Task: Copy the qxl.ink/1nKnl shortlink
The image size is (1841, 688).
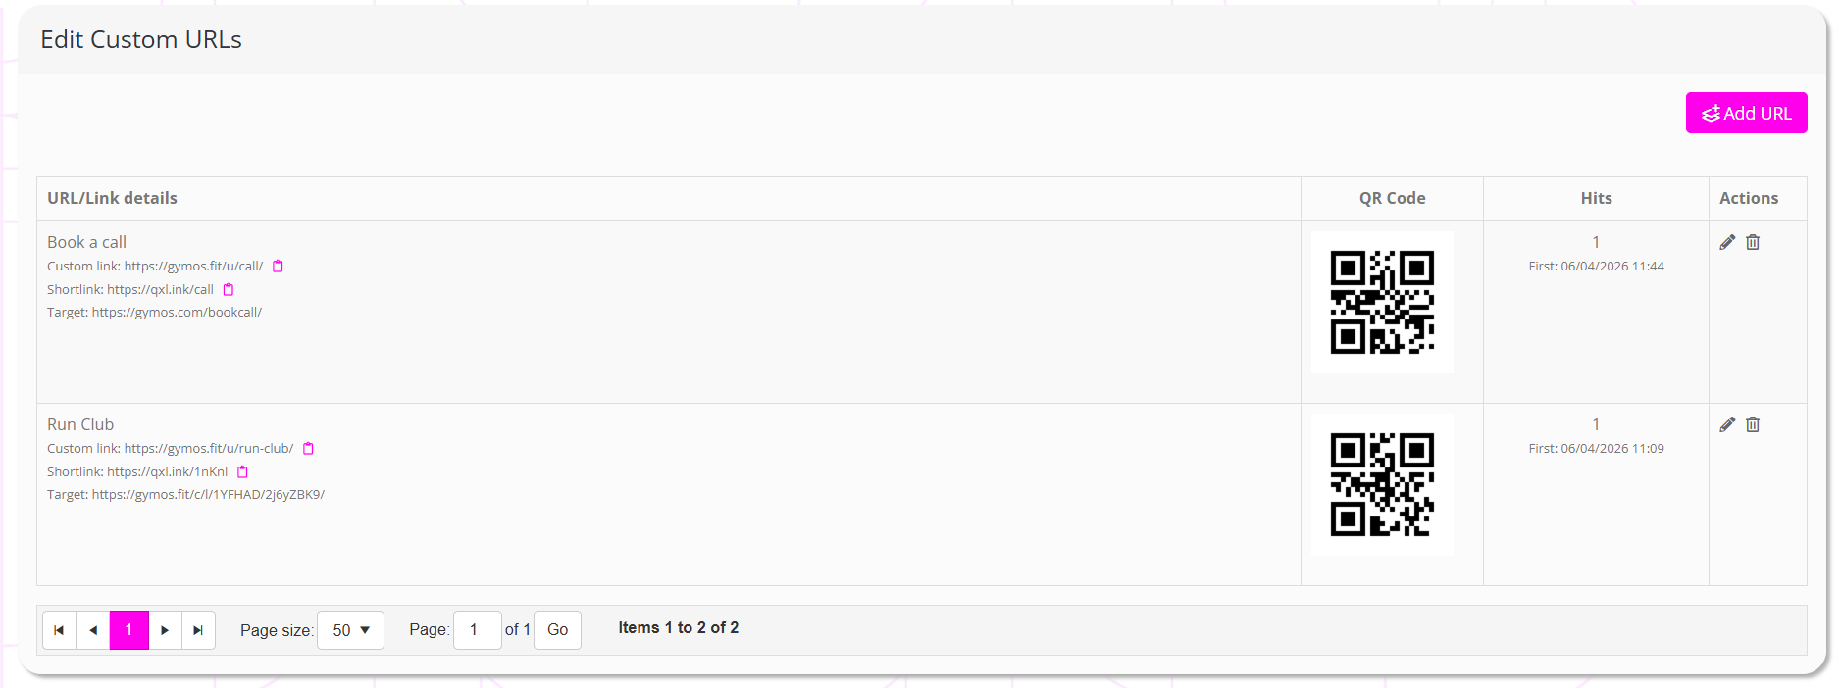Action: pyautogui.click(x=242, y=472)
